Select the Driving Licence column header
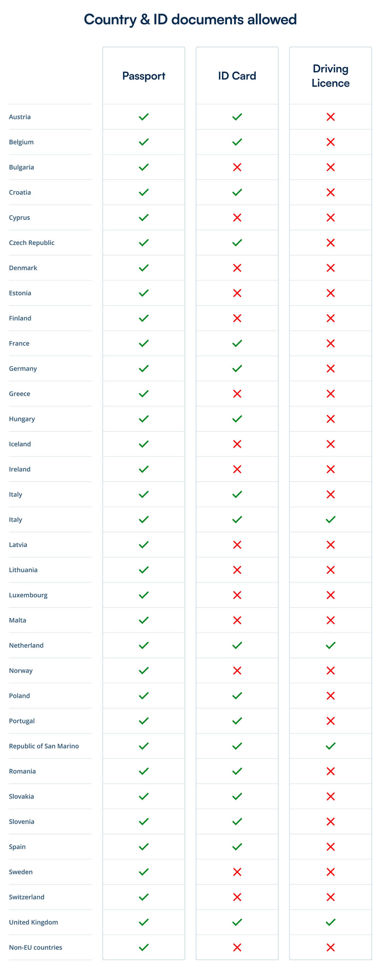Image resolution: width=381 pixels, height=969 pixels. click(x=330, y=76)
